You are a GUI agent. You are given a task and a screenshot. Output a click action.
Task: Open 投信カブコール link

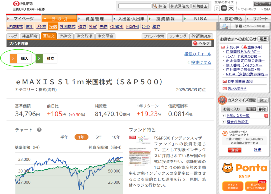coord(198,54)
